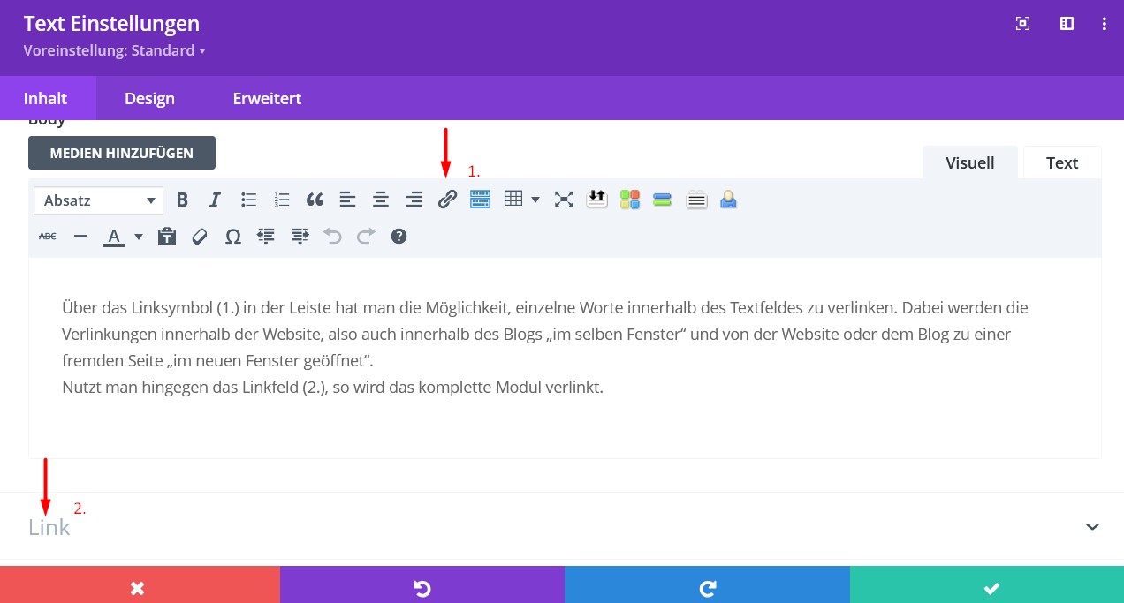Viewport: 1124px width, 603px height.
Task: Click the text color A button
Action: tap(114, 236)
